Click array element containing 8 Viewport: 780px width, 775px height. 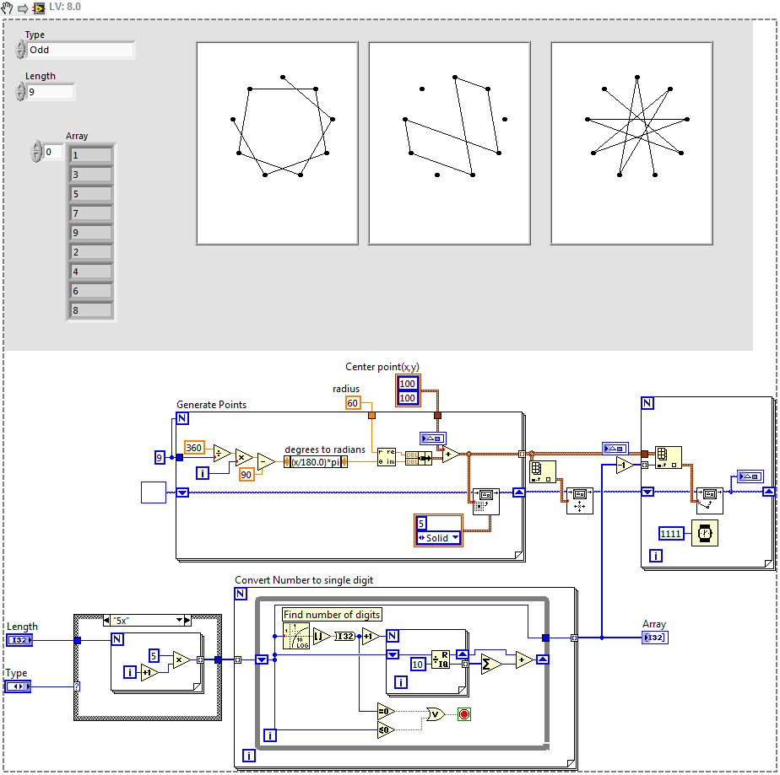(90, 310)
